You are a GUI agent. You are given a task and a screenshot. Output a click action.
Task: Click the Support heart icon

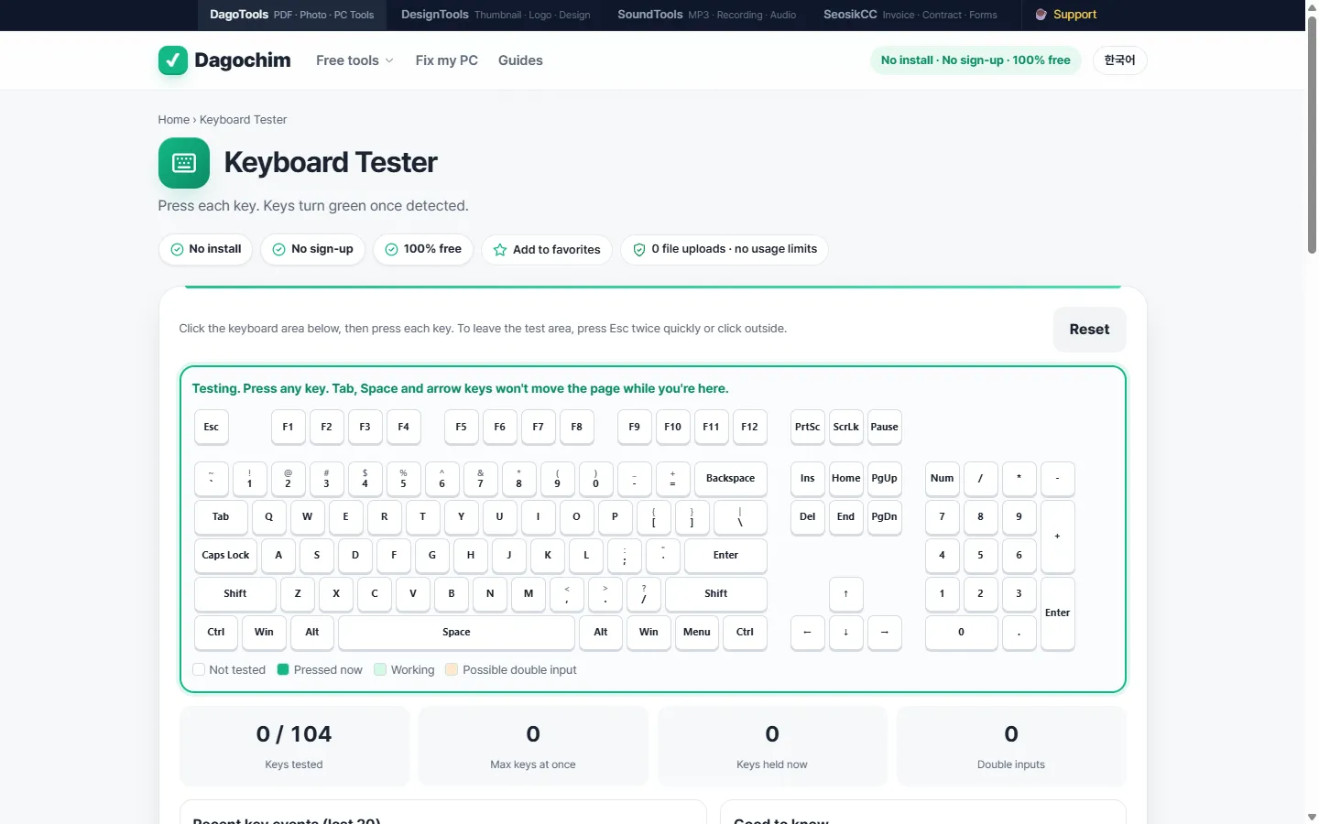tap(1041, 15)
